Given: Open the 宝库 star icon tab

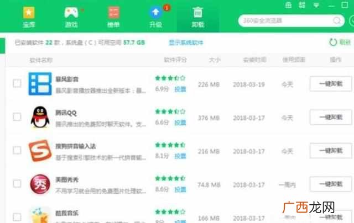Looking at the screenshot, I should (x=29, y=17).
